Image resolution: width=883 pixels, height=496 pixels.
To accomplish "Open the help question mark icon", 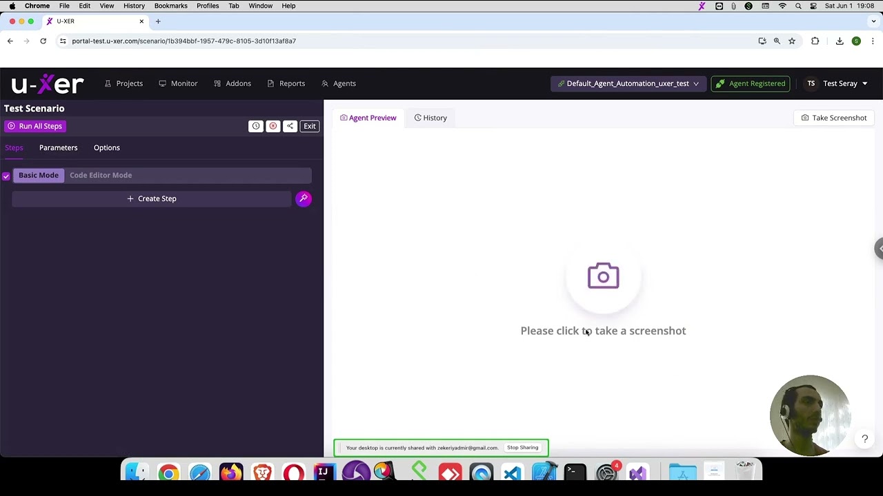I will [864, 439].
